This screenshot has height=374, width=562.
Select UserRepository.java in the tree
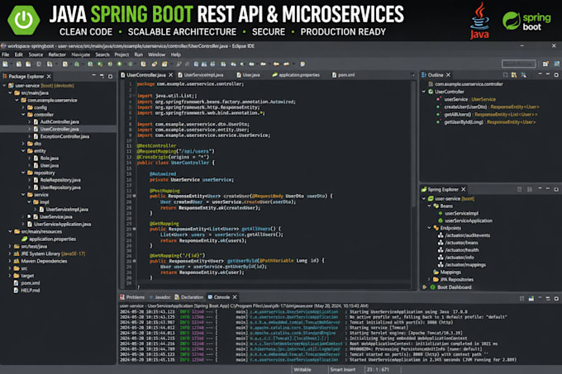point(57,187)
